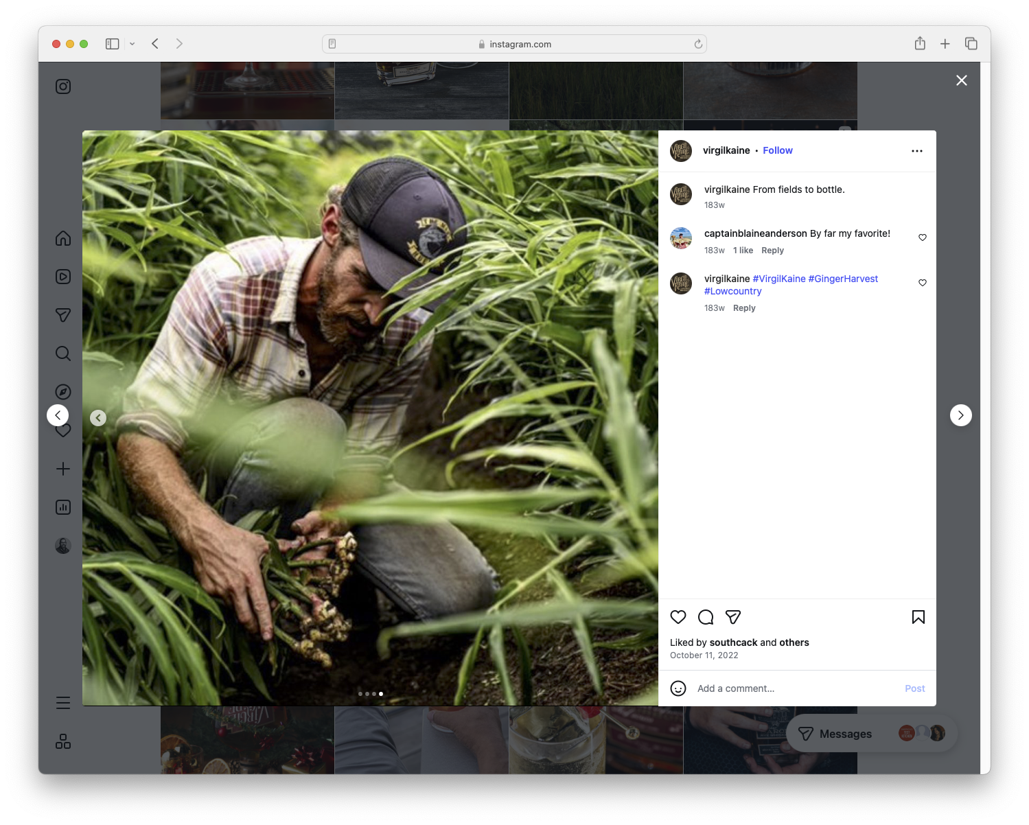Open Safari page reader icon in address bar

tap(332, 44)
